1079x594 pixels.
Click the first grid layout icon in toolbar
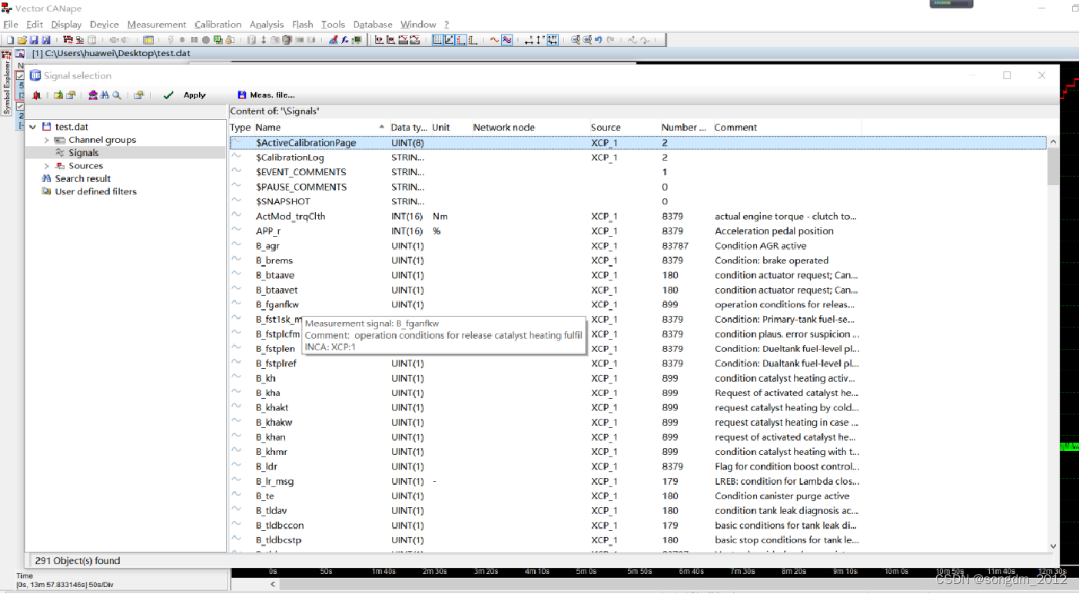pos(437,39)
